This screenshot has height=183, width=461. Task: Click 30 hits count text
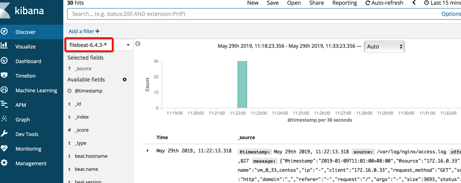[75, 3]
